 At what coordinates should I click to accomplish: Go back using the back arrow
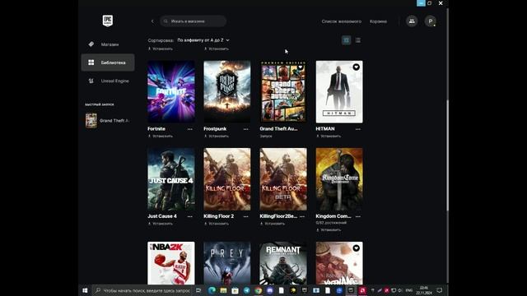(x=152, y=21)
